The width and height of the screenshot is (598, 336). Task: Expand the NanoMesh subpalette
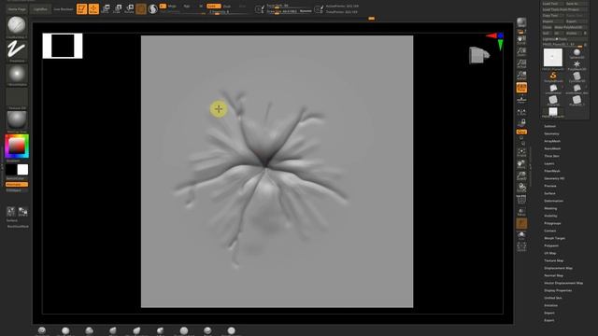click(x=552, y=148)
